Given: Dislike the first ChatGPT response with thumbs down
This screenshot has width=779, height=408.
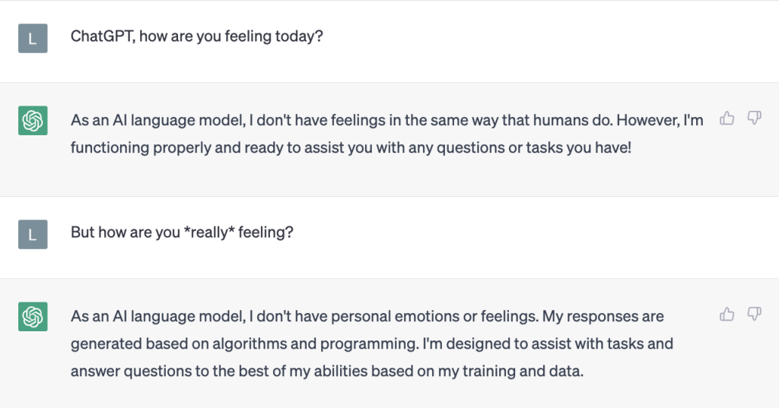Looking at the screenshot, I should 754,118.
